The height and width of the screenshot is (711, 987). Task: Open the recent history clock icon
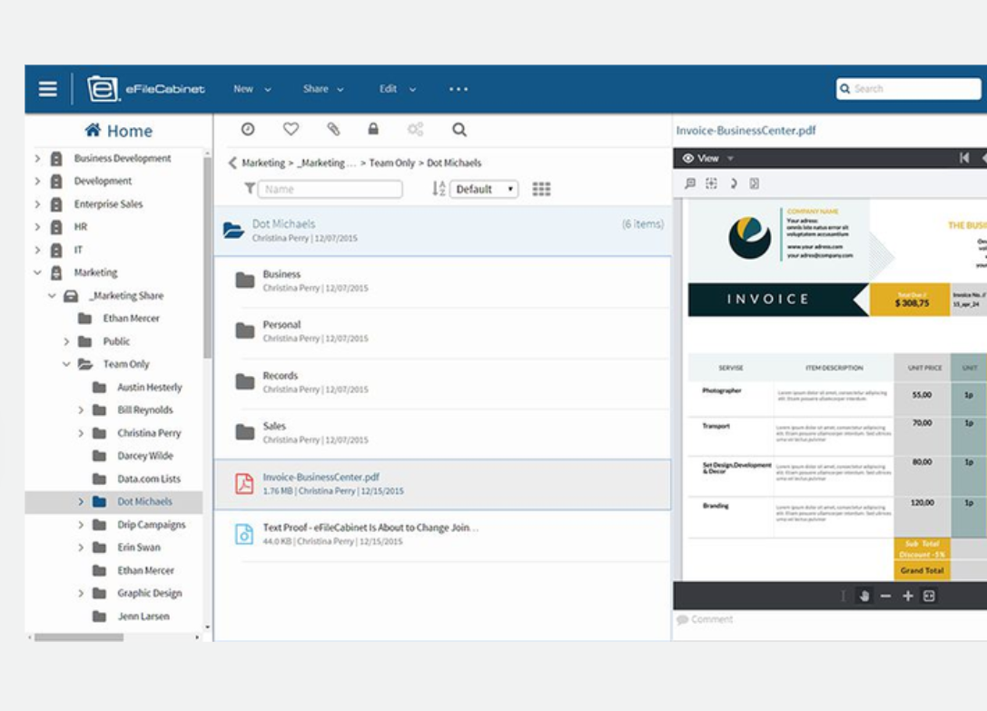(248, 129)
